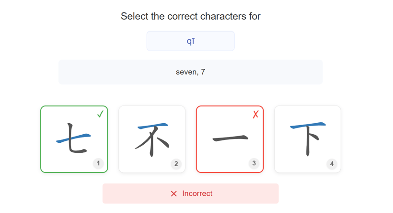
Task: Click the number 1 badge
Action: tap(98, 163)
